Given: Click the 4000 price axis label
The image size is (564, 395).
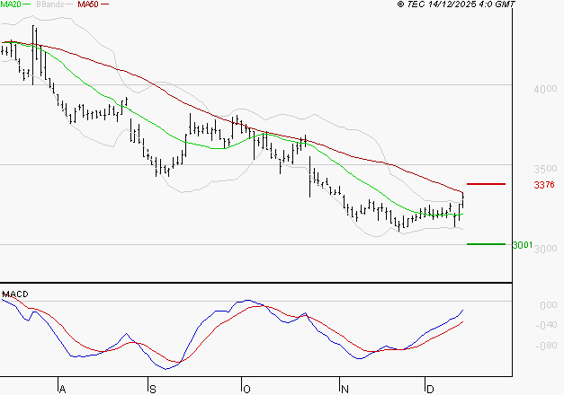Looking at the screenshot, I should pos(545,89).
